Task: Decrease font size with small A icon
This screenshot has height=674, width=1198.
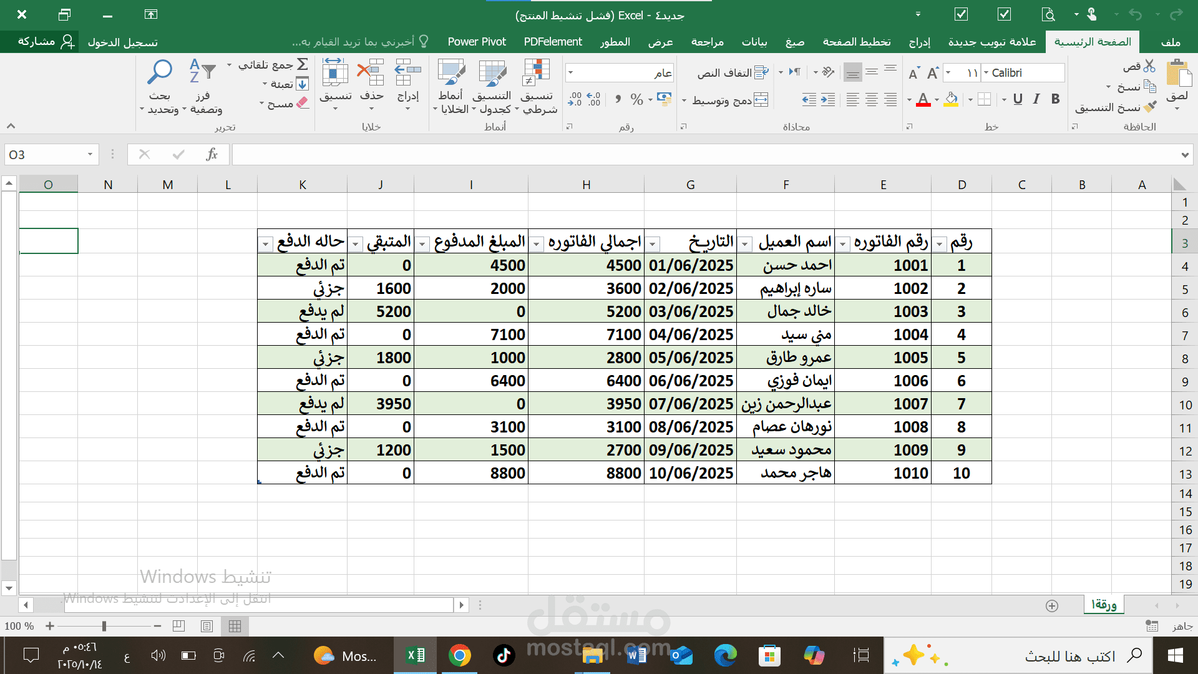Action: click(913, 74)
